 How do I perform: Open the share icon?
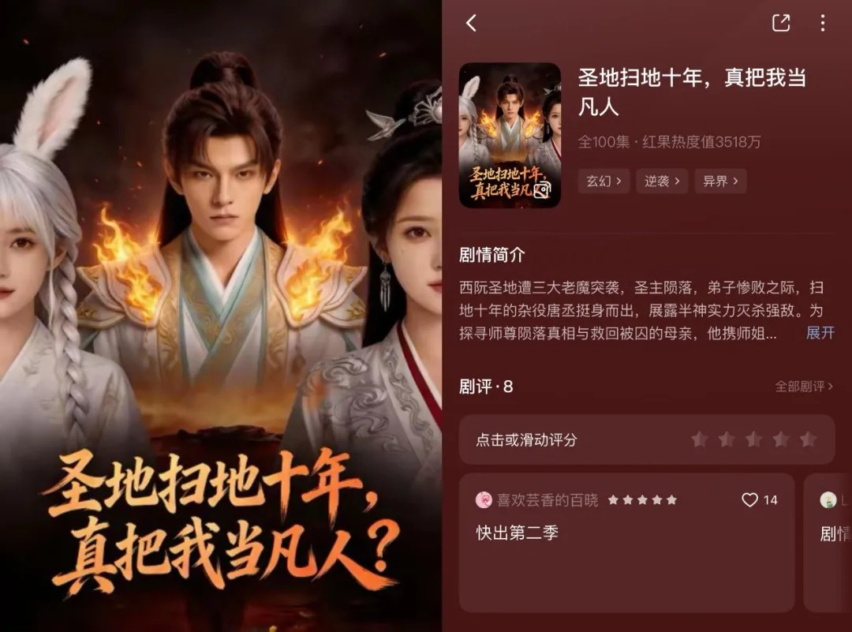(x=781, y=23)
